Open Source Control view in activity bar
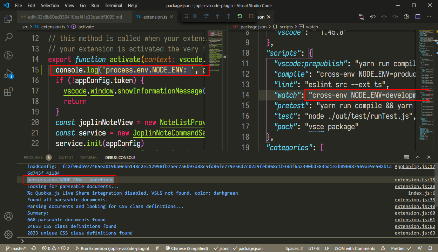The width and height of the screenshot is (438, 252). tap(8, 55)
